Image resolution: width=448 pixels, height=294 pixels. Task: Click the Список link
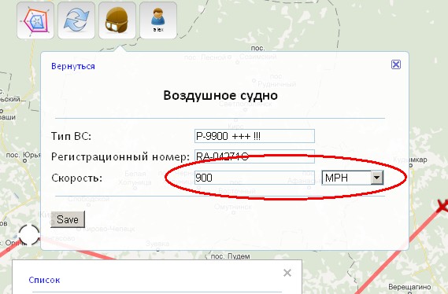(x=44, y=280)
